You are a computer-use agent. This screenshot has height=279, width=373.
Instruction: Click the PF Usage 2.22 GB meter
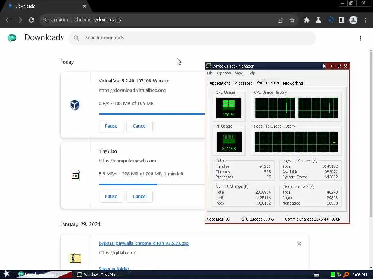point(229,142)
